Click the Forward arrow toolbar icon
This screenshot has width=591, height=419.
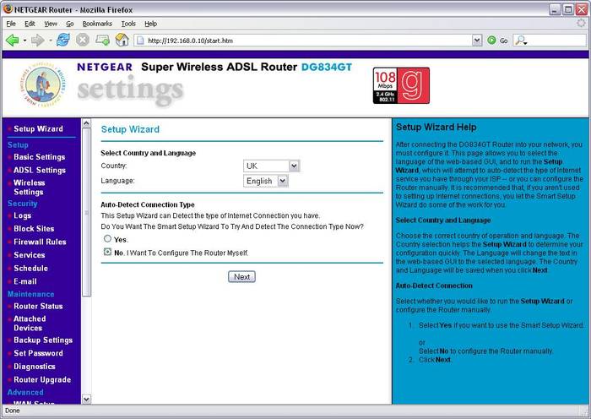point(37,40)
